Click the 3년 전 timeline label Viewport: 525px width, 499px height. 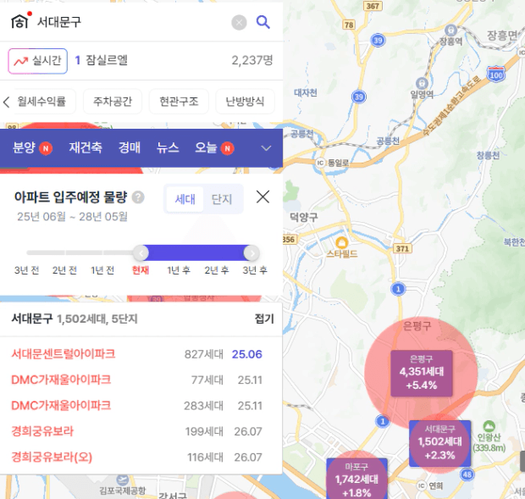click(27, 270)
